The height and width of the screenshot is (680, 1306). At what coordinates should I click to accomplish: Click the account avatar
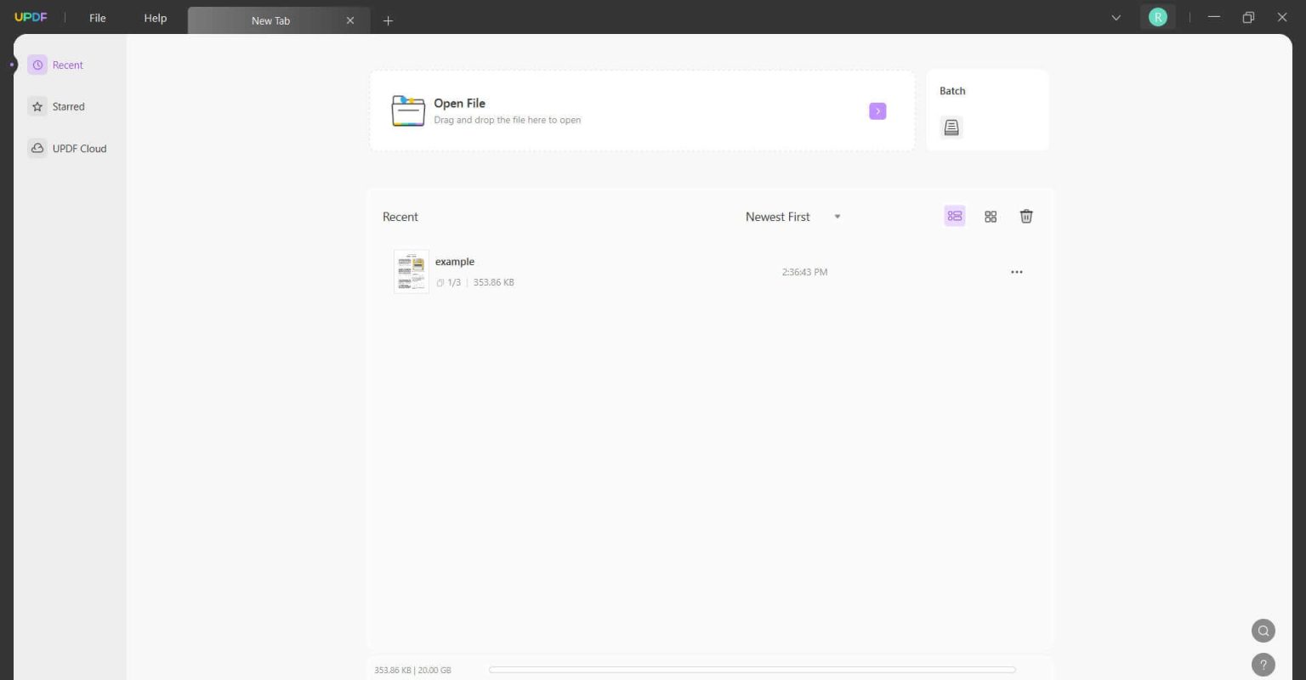[1158, 16]
